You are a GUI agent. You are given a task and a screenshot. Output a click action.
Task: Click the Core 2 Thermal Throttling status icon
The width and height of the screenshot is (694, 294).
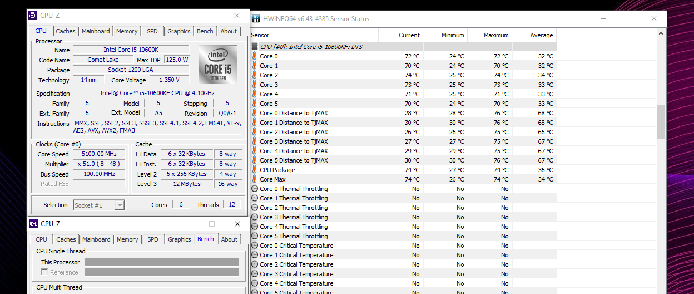[x=255, y=208]
